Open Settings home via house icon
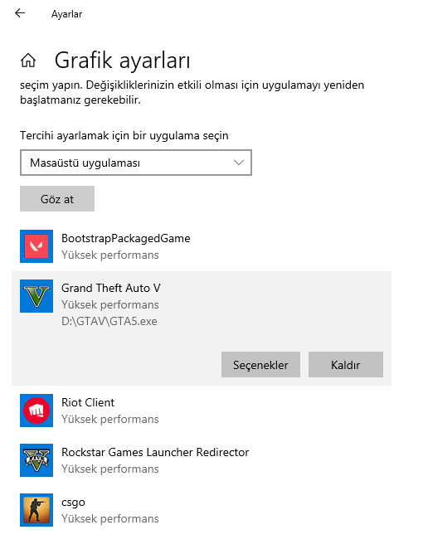Screen dimensions: 423x554 pyautogui.click(x=28, y=60)
